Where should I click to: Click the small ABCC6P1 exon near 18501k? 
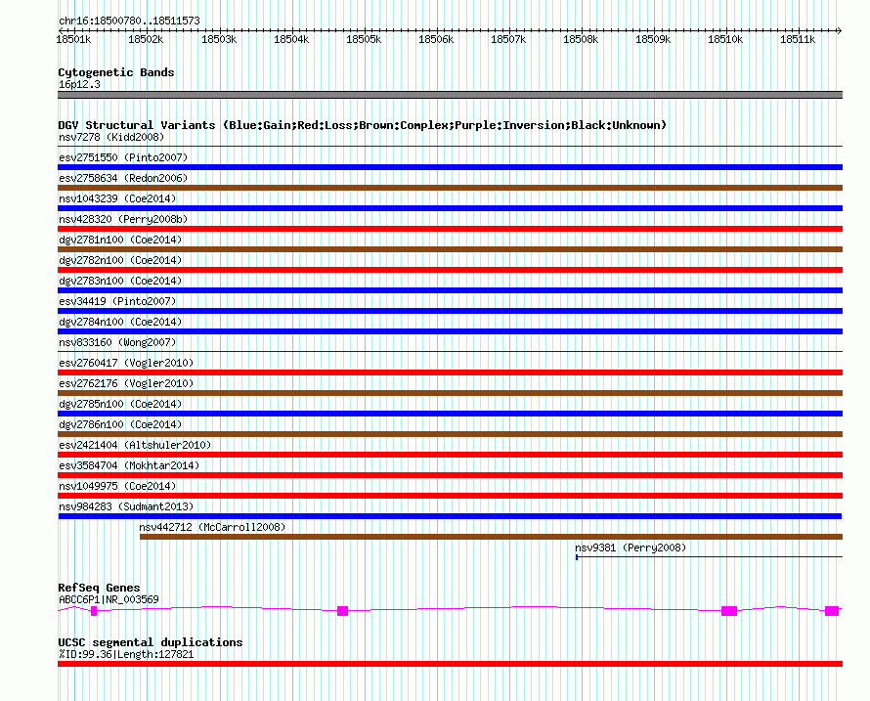94,611
